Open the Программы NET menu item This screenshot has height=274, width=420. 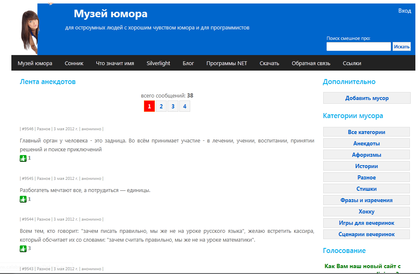(226, 63)
